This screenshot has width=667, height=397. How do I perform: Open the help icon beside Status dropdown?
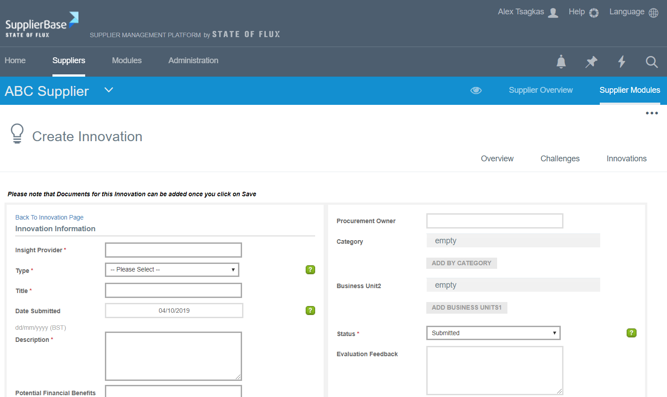tap(632, 333)
